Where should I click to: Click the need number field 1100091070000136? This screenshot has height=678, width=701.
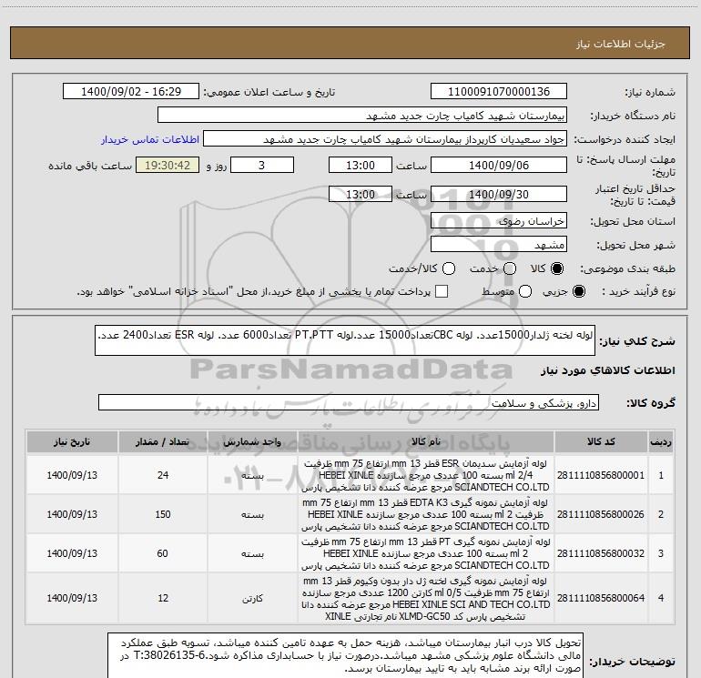499,92
